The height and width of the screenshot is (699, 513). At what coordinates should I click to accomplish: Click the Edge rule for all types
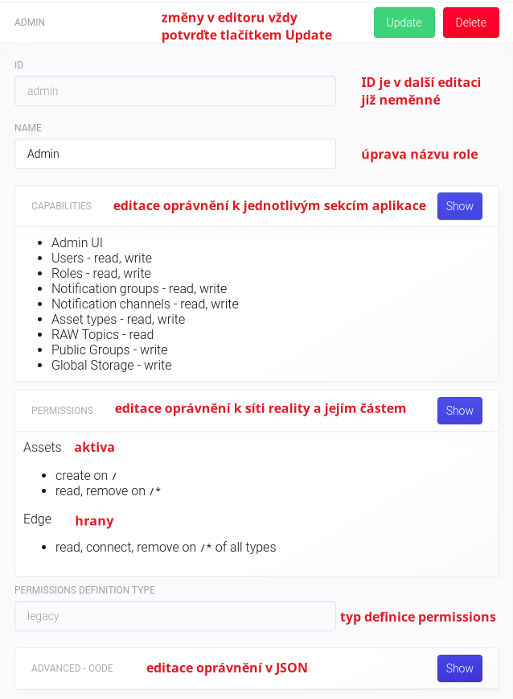tap(166, 548)
